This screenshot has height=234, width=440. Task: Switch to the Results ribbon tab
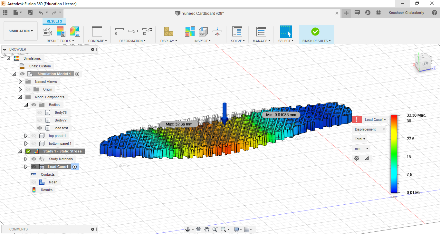54,21
